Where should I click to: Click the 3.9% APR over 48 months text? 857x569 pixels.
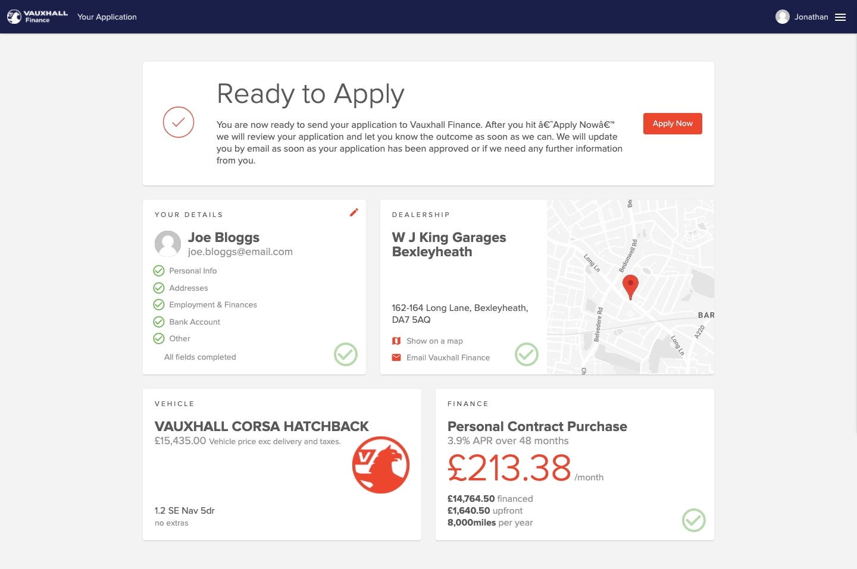(508, 441)
